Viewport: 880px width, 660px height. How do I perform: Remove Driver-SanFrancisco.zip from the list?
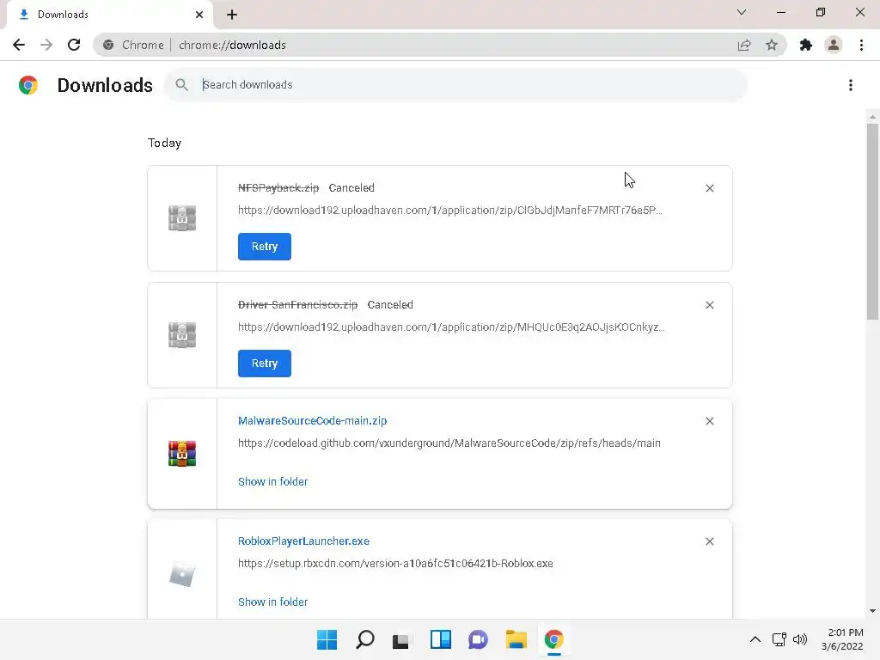pos(709,305)
